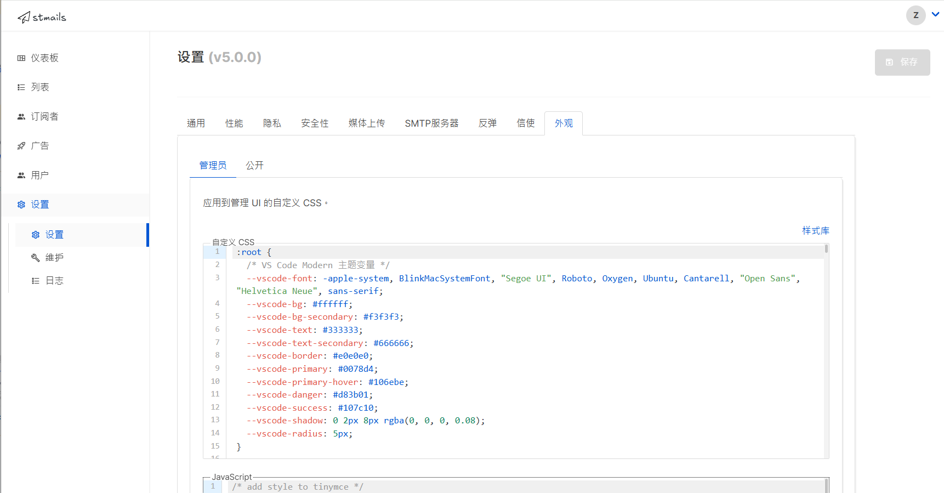944x493 pixels.
Task: Expand the user profile dropdown arrow
Action: pos(935,15)
